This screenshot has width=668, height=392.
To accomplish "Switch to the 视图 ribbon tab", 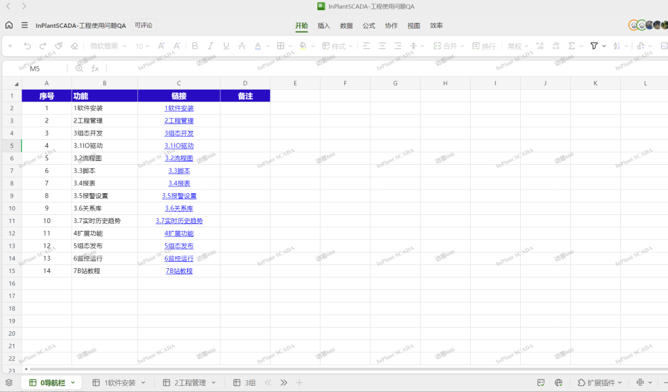I will [x=414, y=25].
